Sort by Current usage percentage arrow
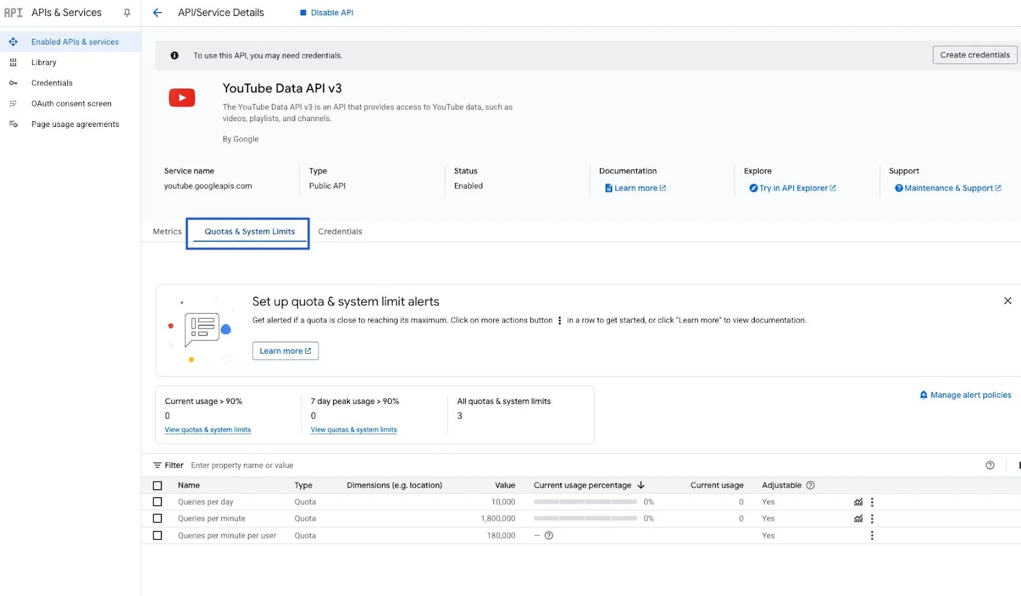 click(x=641, y=486)
